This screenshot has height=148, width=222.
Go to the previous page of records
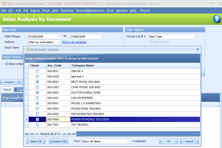pyautogui.click(x=32, y=134)
